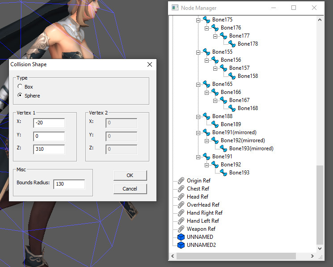Collapse the Bone155 tree node
333x267 pixels.
click(x=198, y=52)
